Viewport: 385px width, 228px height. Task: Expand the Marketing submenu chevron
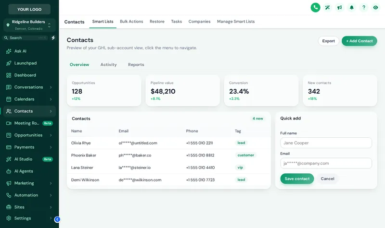click(51, 183)
